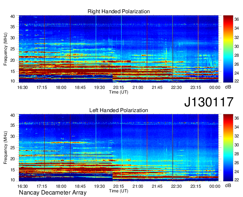Click the "Left Handed Polarization" title
The width and height of the screenshot is (243, 197).
pos(119,110)
